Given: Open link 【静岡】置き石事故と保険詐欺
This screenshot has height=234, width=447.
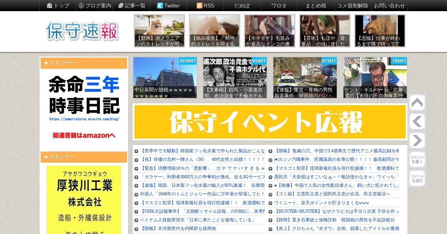Looking at the screenshot, I should pos(335,220).
